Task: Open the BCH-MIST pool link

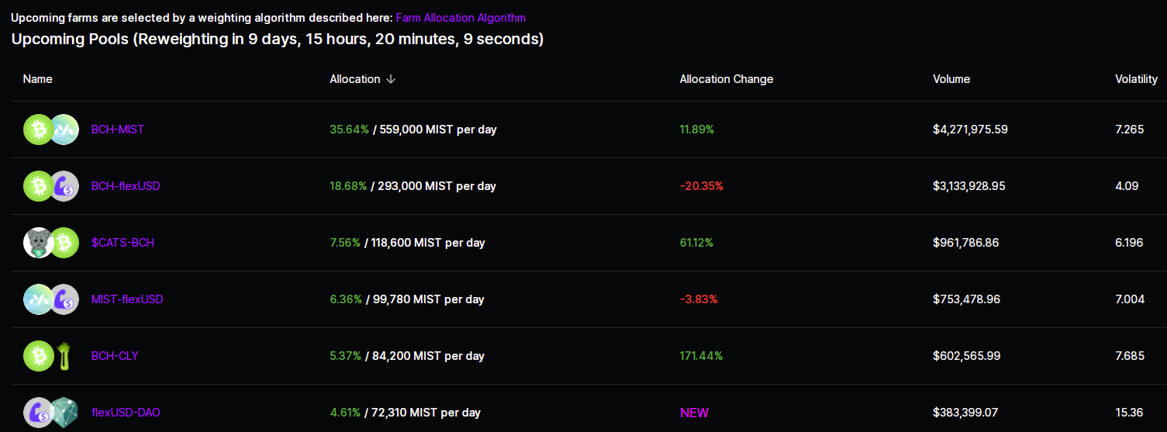Action: (118, 130)
